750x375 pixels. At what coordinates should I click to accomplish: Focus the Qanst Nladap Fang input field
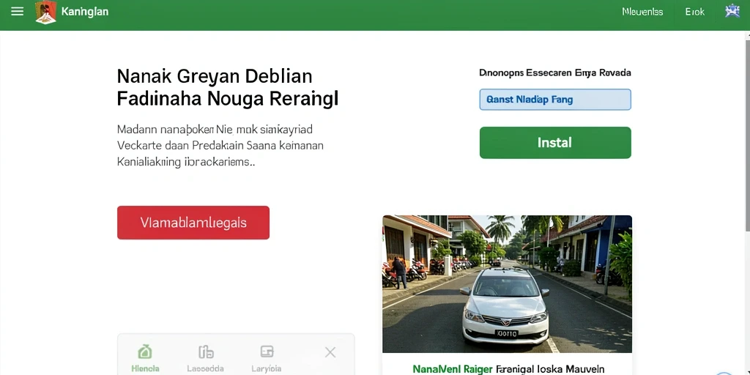click(x=555, y=100)
